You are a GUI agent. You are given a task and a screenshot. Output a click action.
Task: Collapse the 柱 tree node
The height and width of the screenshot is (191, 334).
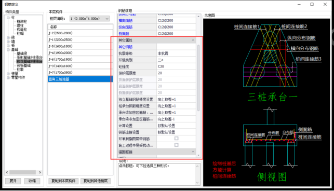click(x=8, y=18)
